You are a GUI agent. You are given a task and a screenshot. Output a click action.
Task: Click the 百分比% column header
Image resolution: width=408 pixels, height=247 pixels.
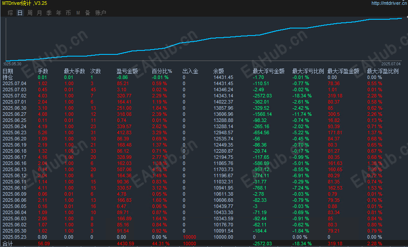coord(162,71)
